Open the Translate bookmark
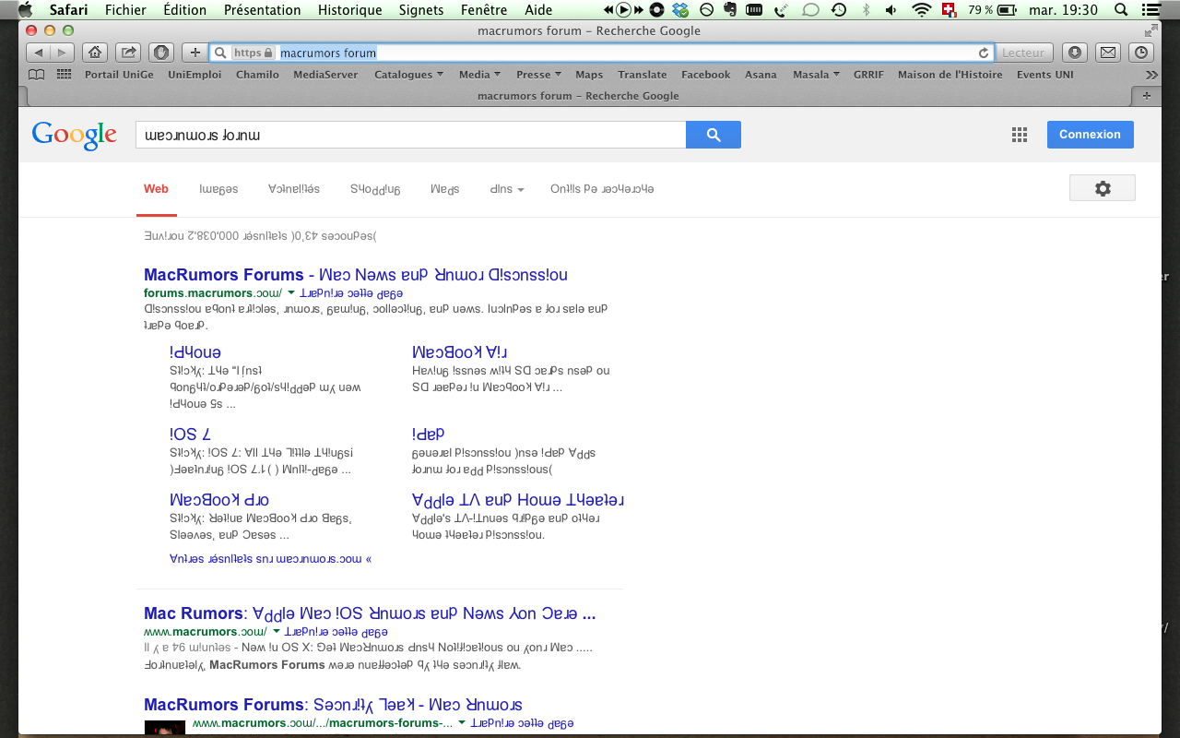The height and width of the screenshot is (738, 1180). [643, 75]
